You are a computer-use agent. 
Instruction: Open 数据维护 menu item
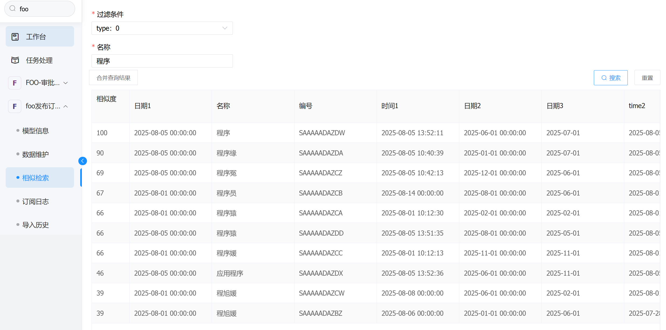point(35,154)
